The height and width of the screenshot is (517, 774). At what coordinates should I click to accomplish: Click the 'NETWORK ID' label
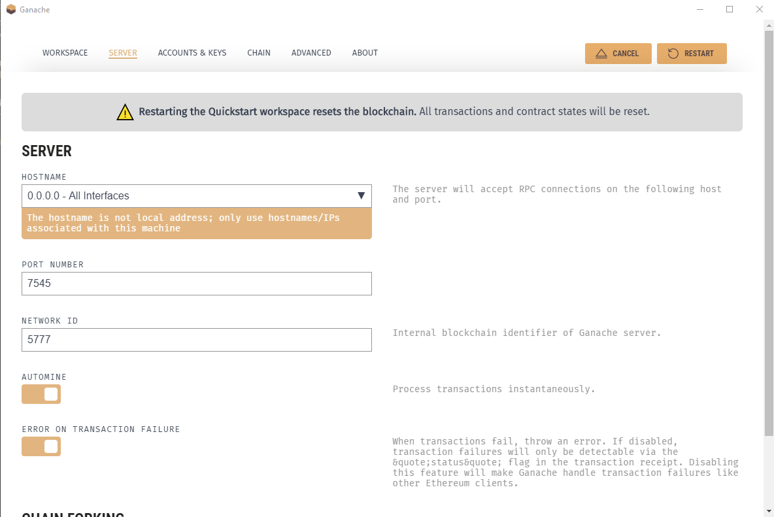[x=50, y=321]
